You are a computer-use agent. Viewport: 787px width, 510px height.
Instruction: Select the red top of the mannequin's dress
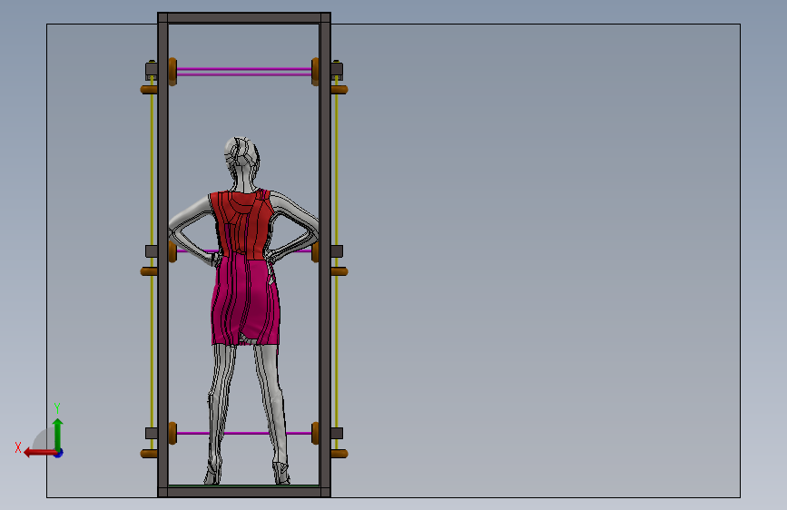(242, 224)
